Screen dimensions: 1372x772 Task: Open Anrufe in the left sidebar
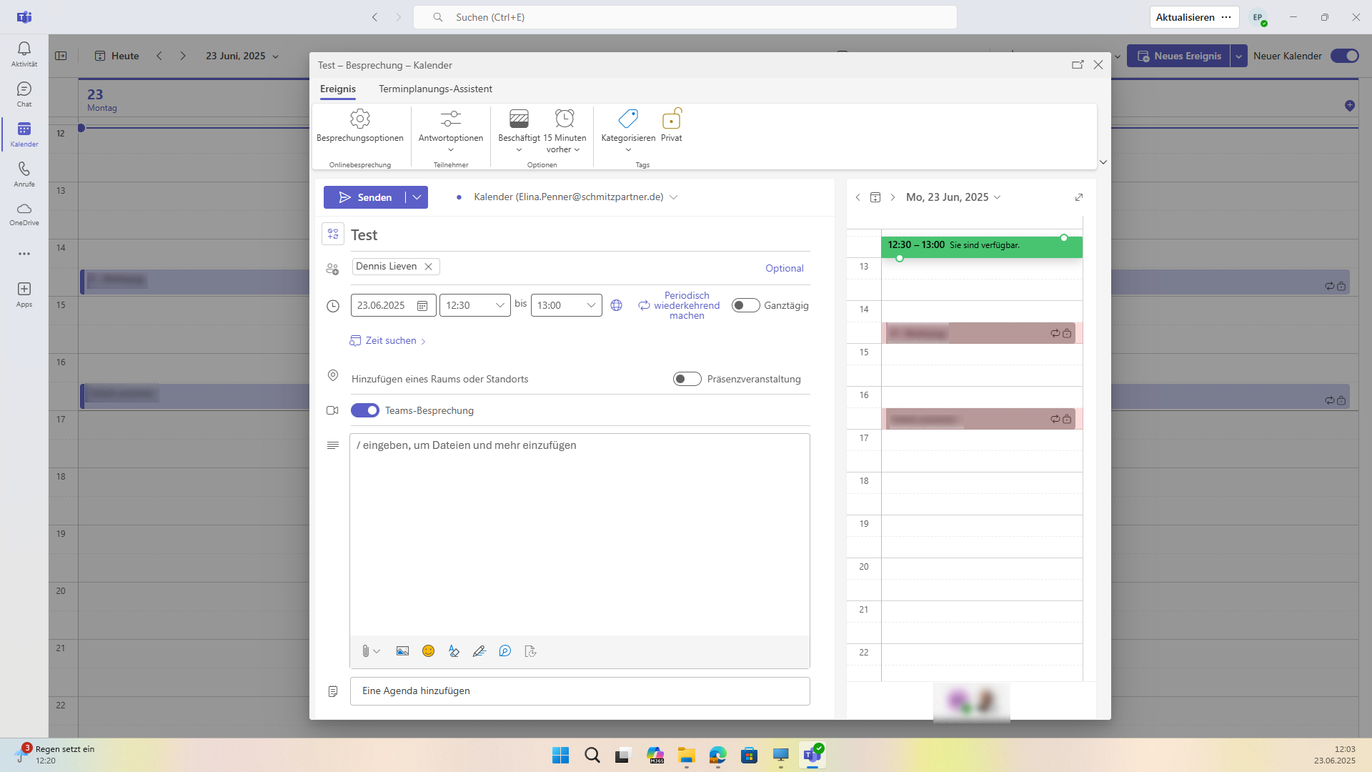pos(24,174)
